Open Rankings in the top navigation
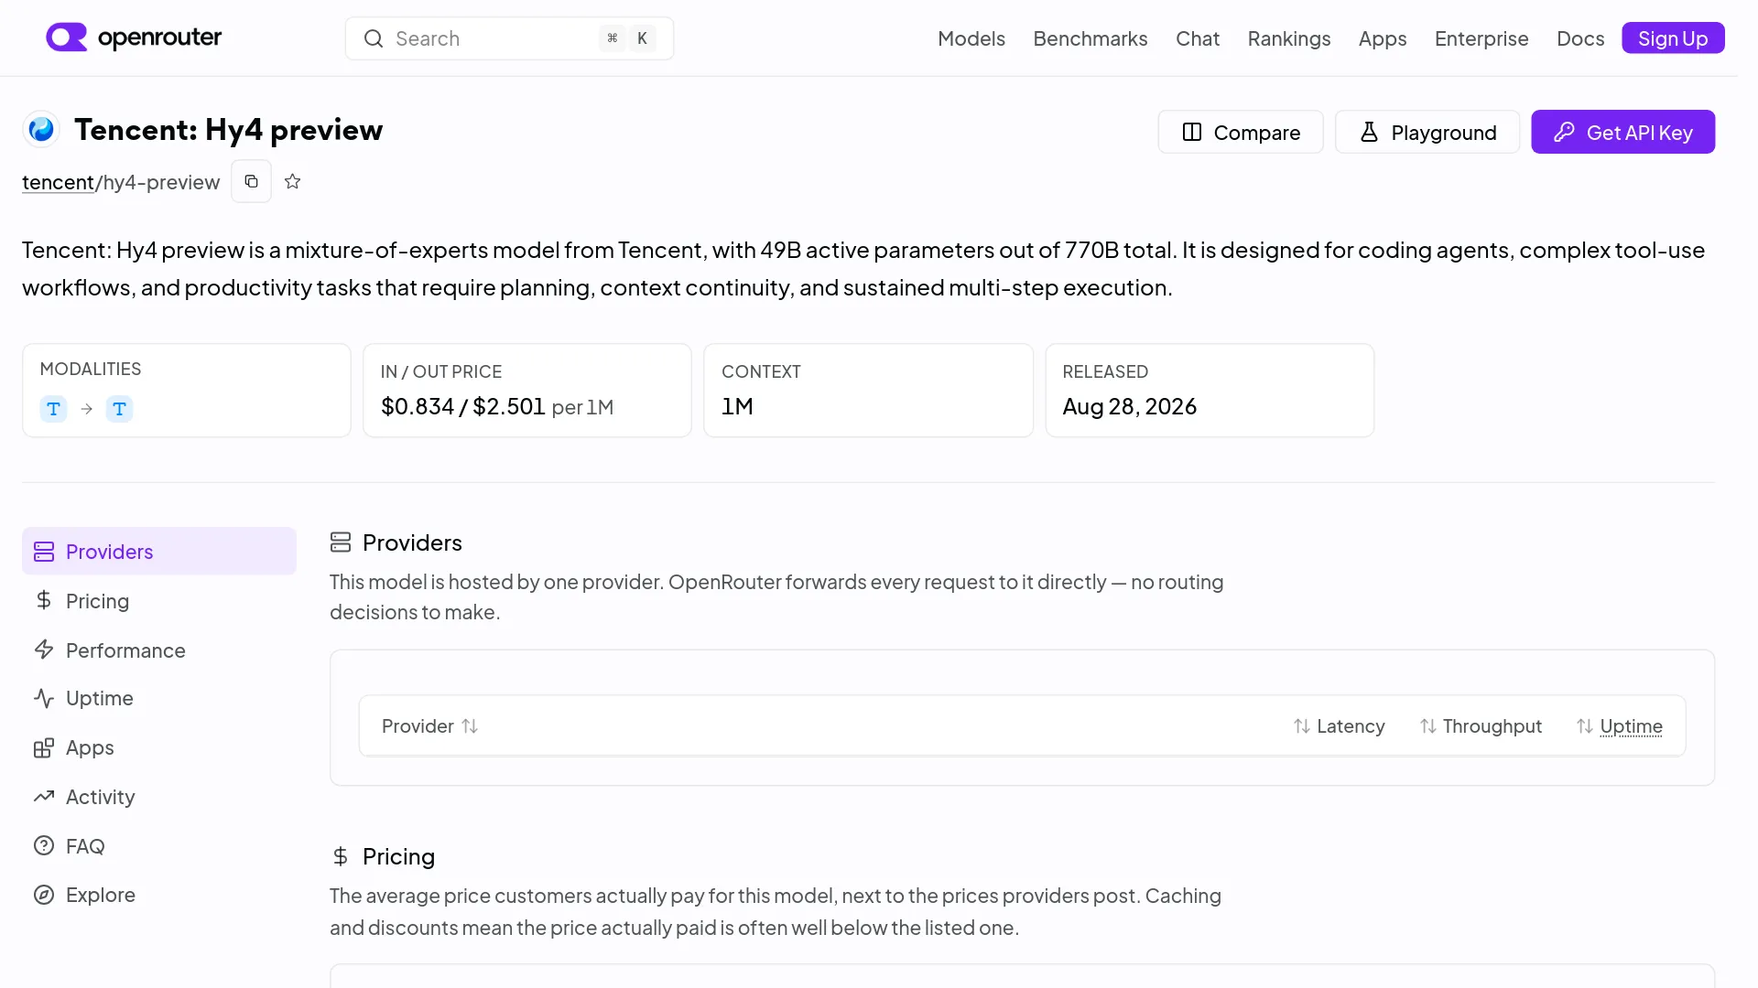Viewport: 1758px width, 988px height. click(1288, 38)
